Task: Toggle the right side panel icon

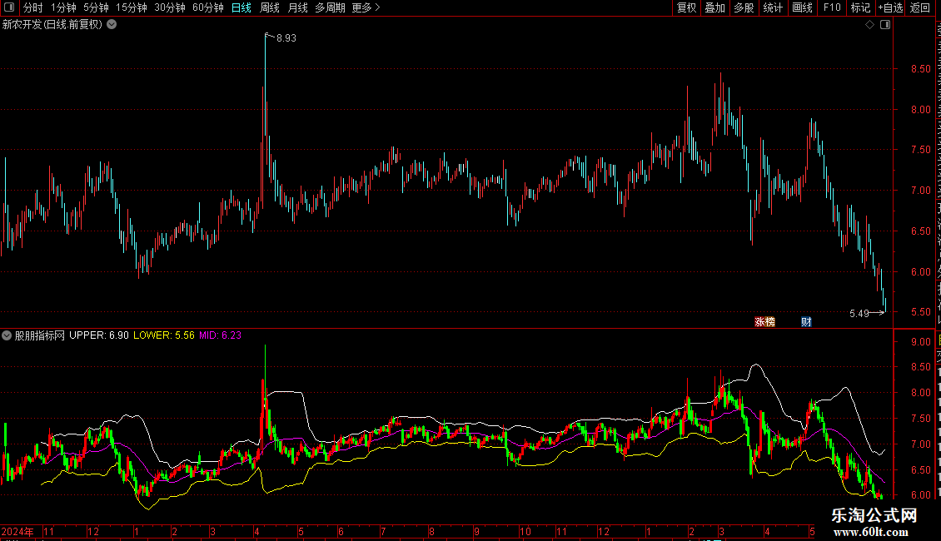Action: tap(885, 25)
